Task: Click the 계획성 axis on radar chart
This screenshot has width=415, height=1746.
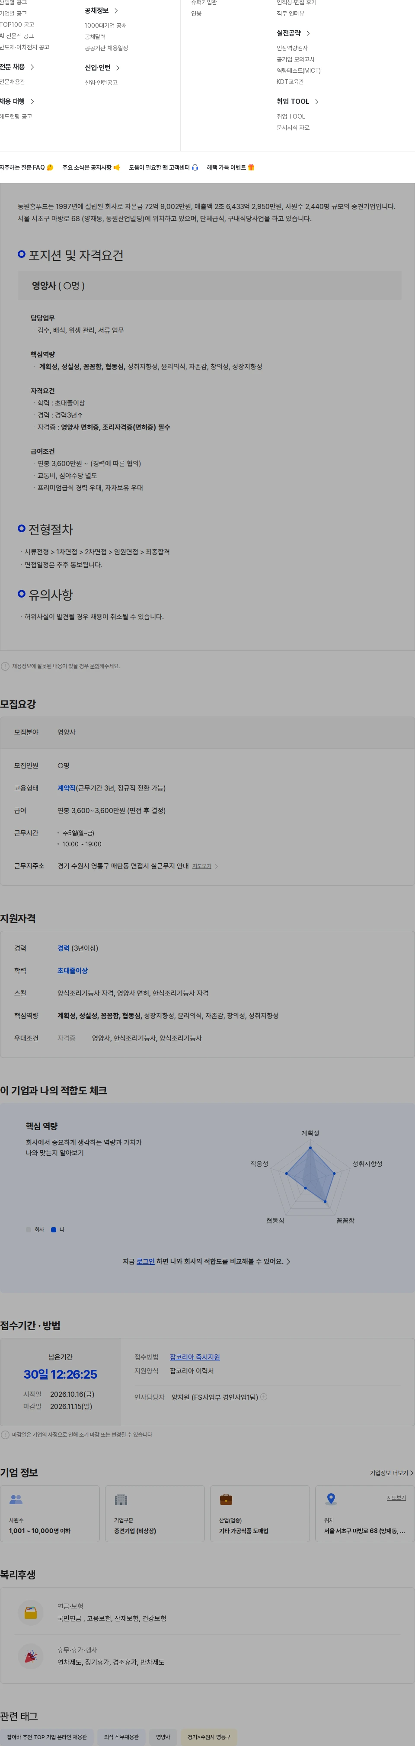Action: (x=310, y=1133)
